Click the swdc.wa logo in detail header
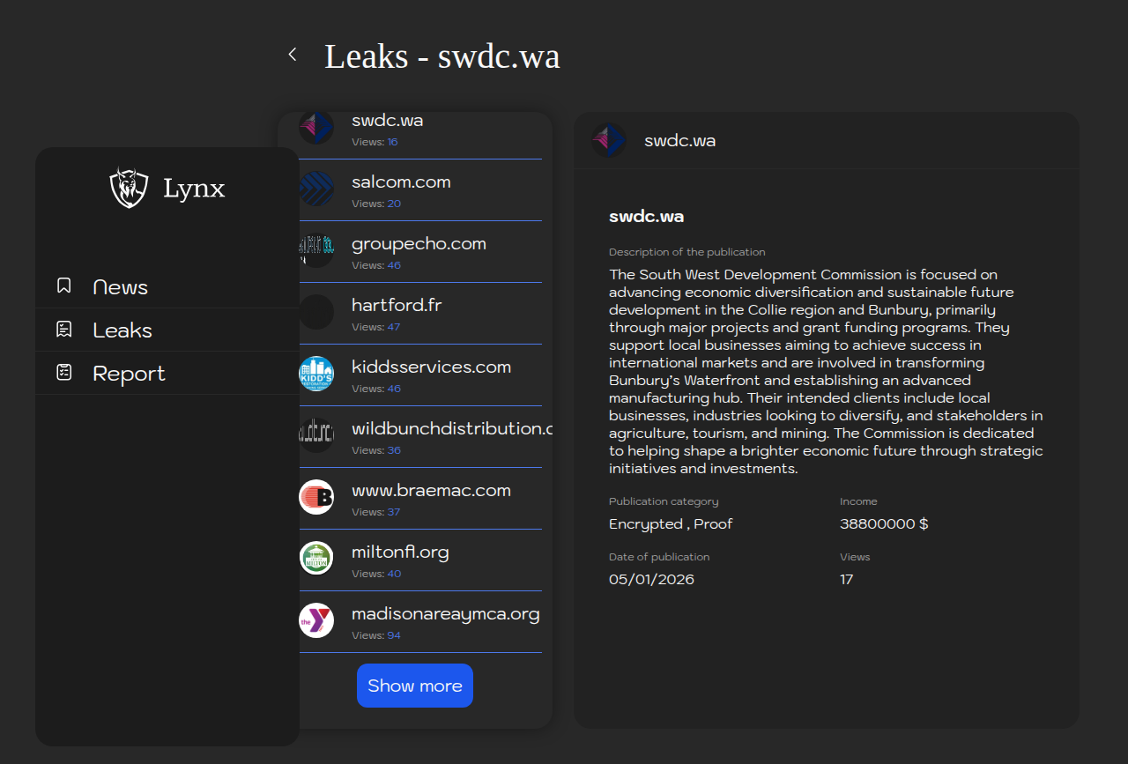The image size is (1128, 764). point(609,140)
